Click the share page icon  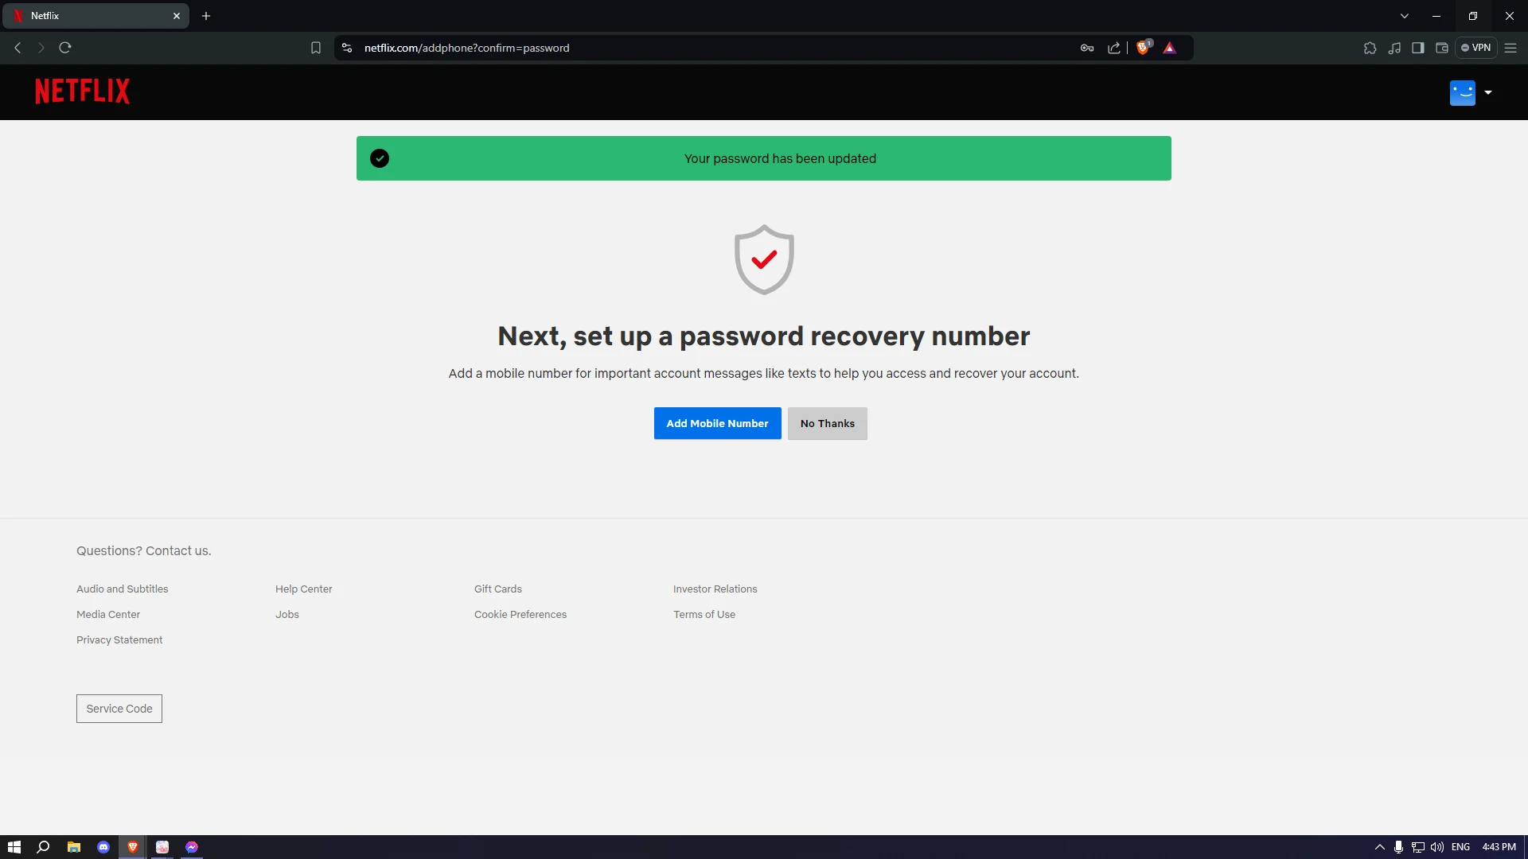pyautogui.click(x=1114, y=48)
